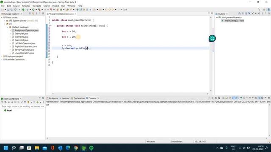Click the toolbar Search magnifier icon

pos(259,10)
